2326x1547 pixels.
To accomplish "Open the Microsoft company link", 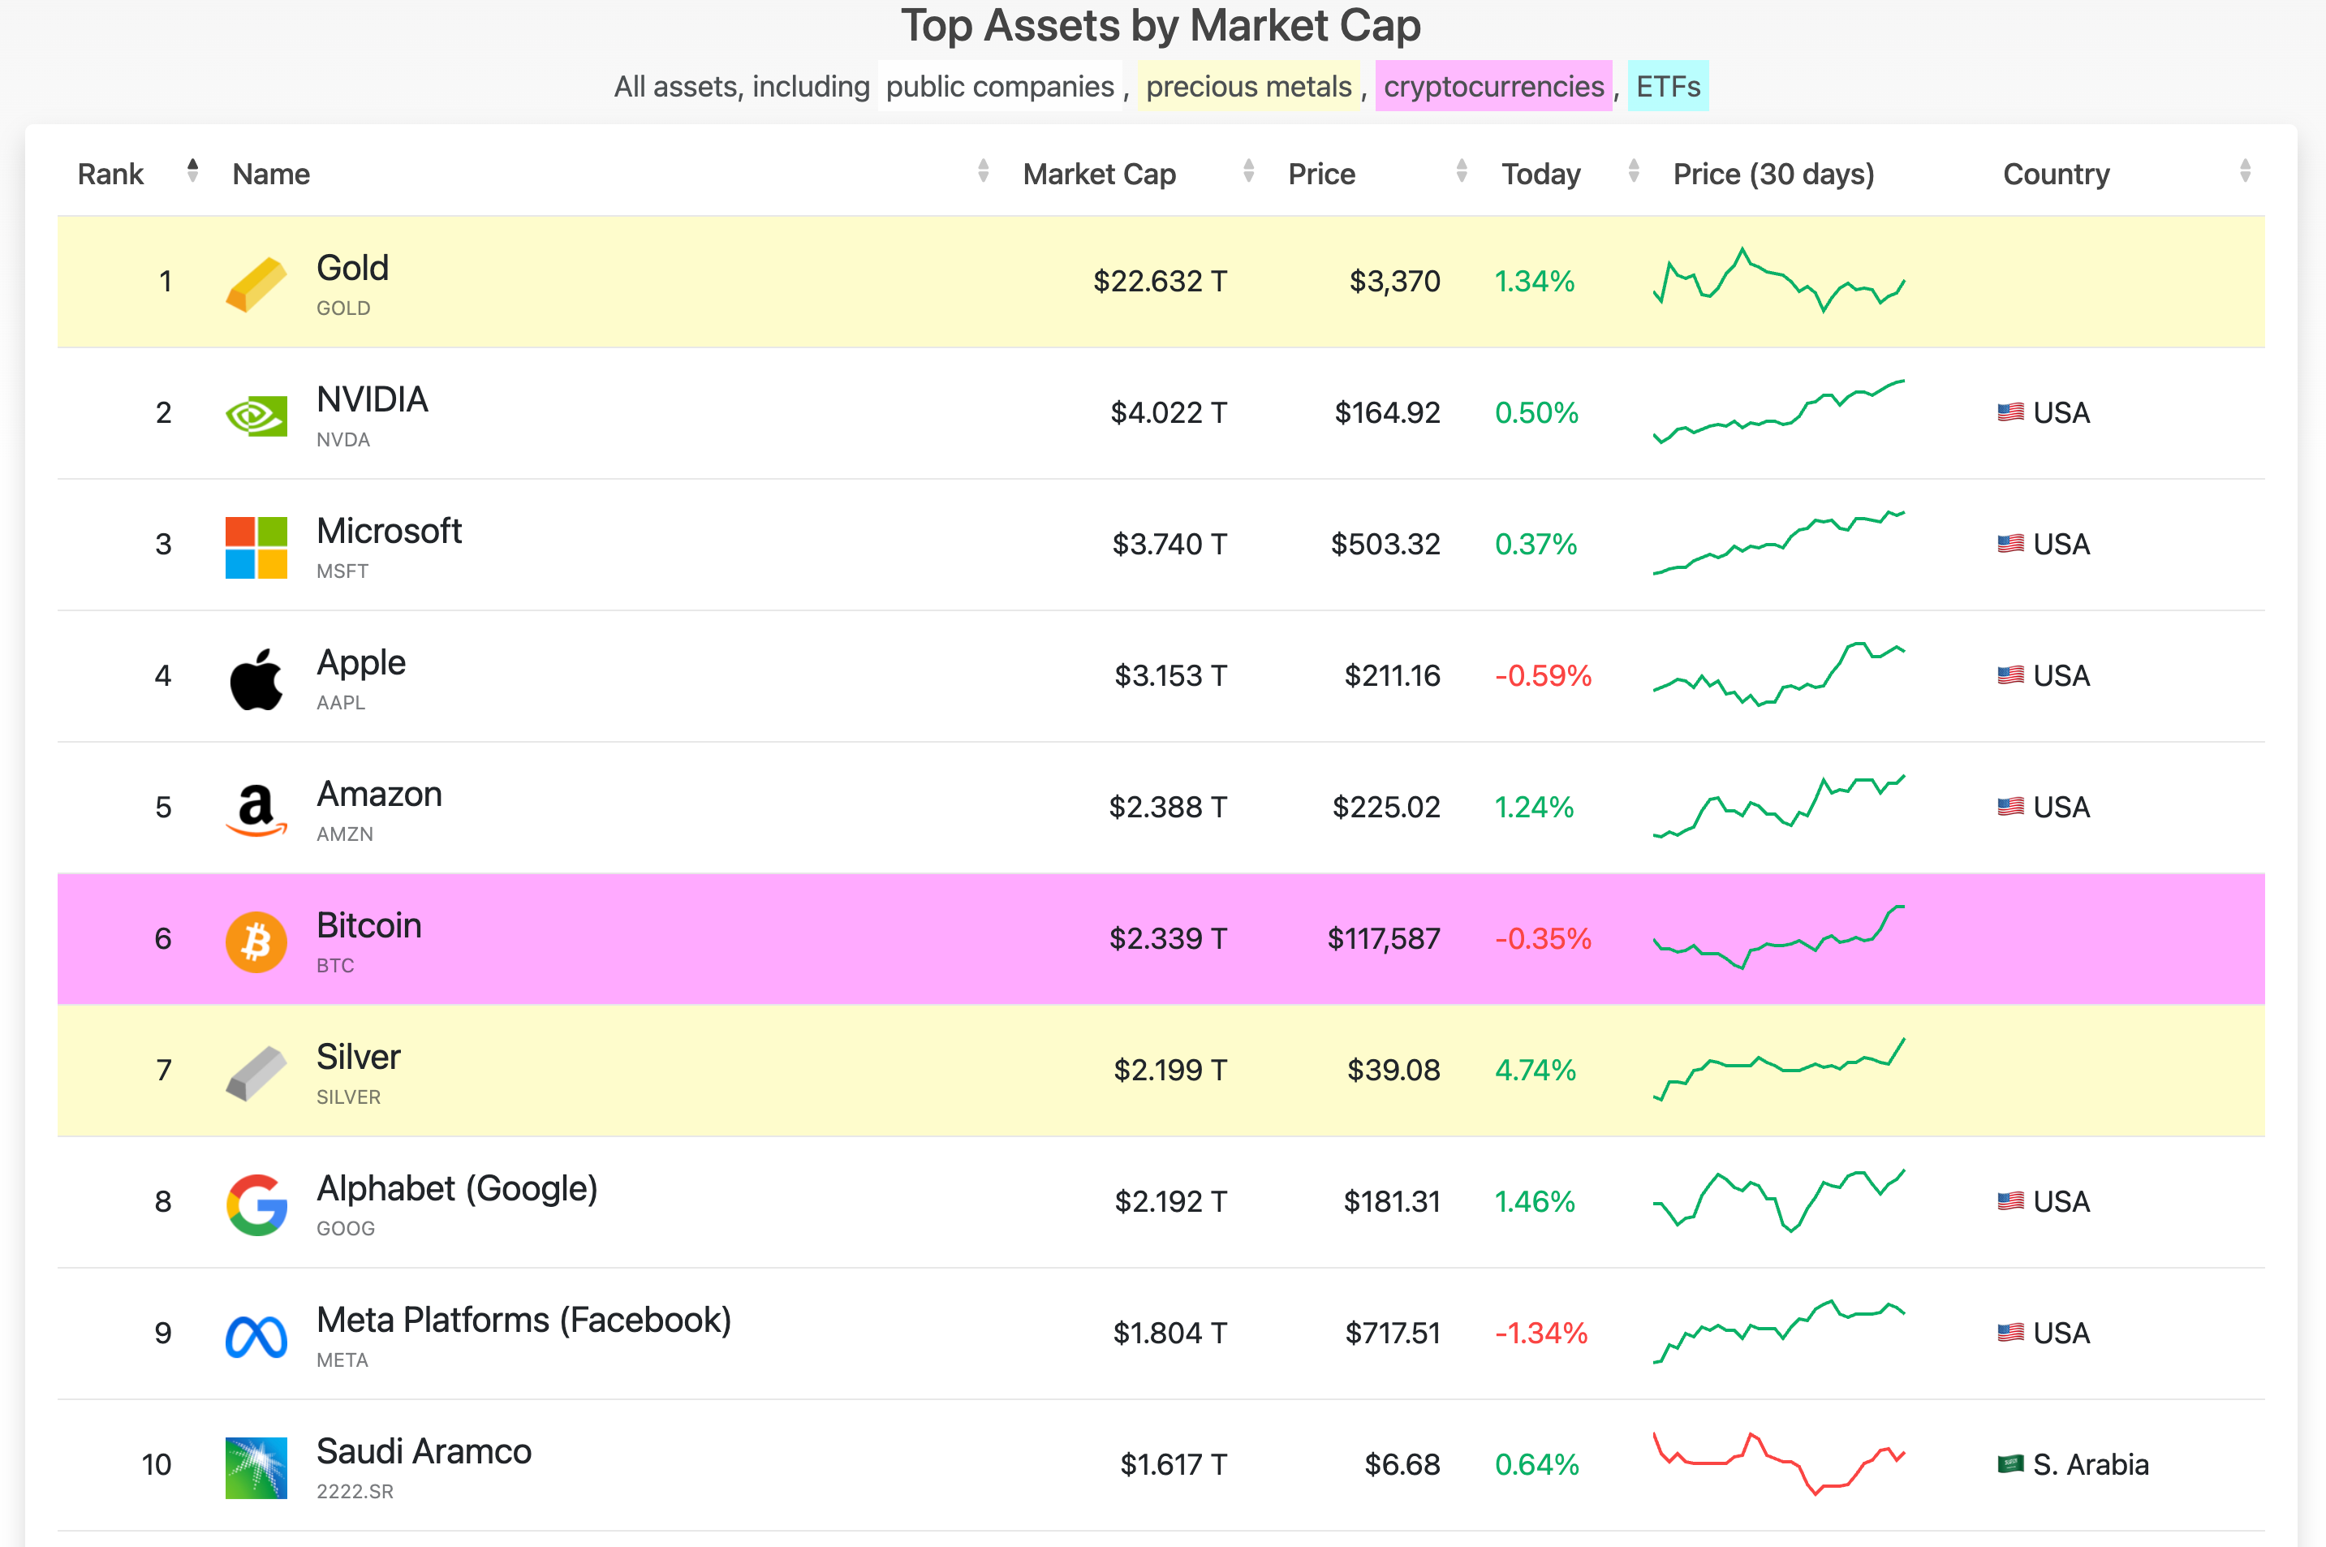I will pyautogui.click(x=389, y=531).
